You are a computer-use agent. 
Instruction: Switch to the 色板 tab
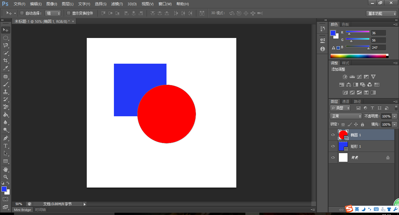tap(346, 24)
